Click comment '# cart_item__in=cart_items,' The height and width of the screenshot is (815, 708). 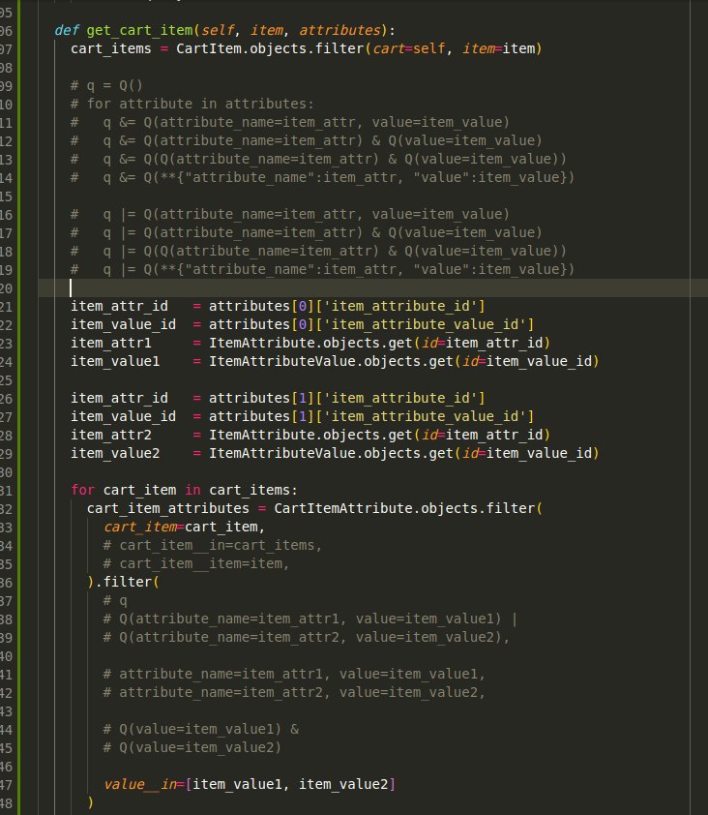click(x=213, y=545)
